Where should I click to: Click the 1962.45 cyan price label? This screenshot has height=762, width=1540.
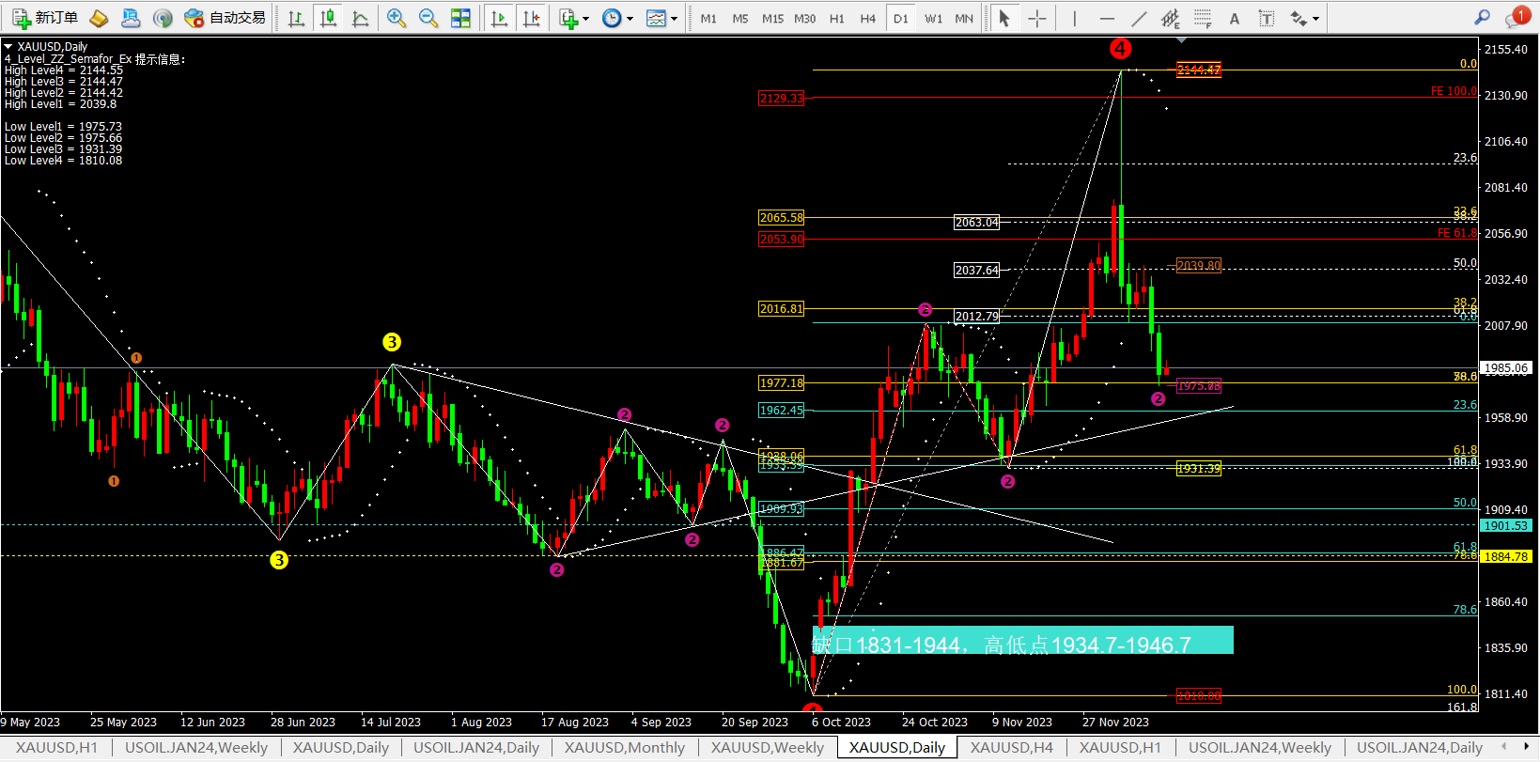[782, 410]
